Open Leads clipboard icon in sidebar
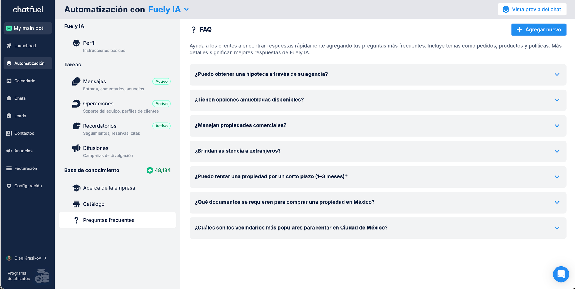 [x=9, y=116]
